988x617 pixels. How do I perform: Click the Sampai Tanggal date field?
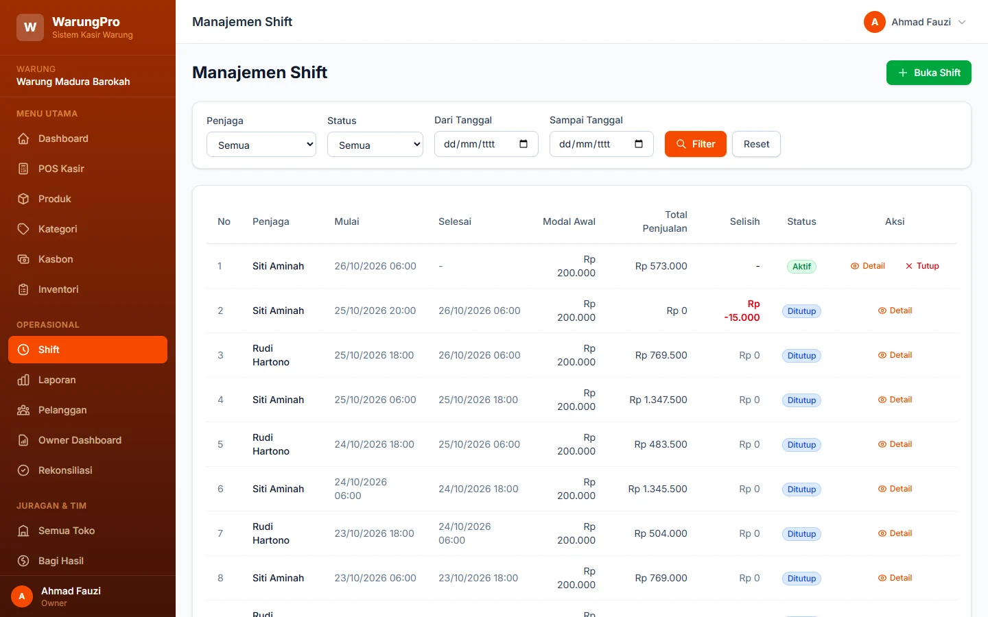pos(602,144)
